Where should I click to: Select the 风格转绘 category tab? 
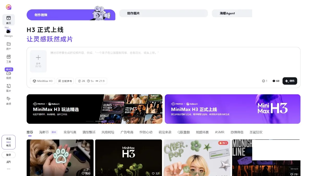point(108,132)
